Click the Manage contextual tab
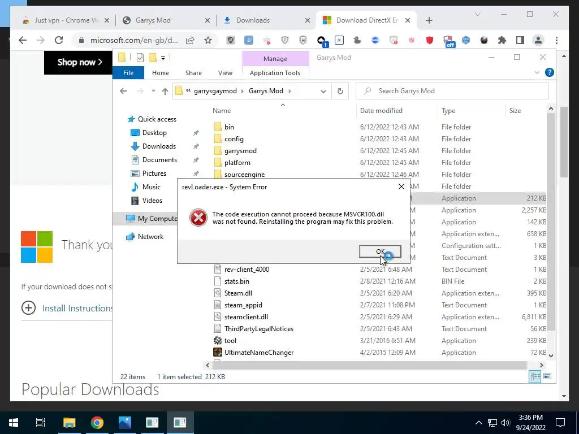Screen dimensions: 579x434 [275, 59]
